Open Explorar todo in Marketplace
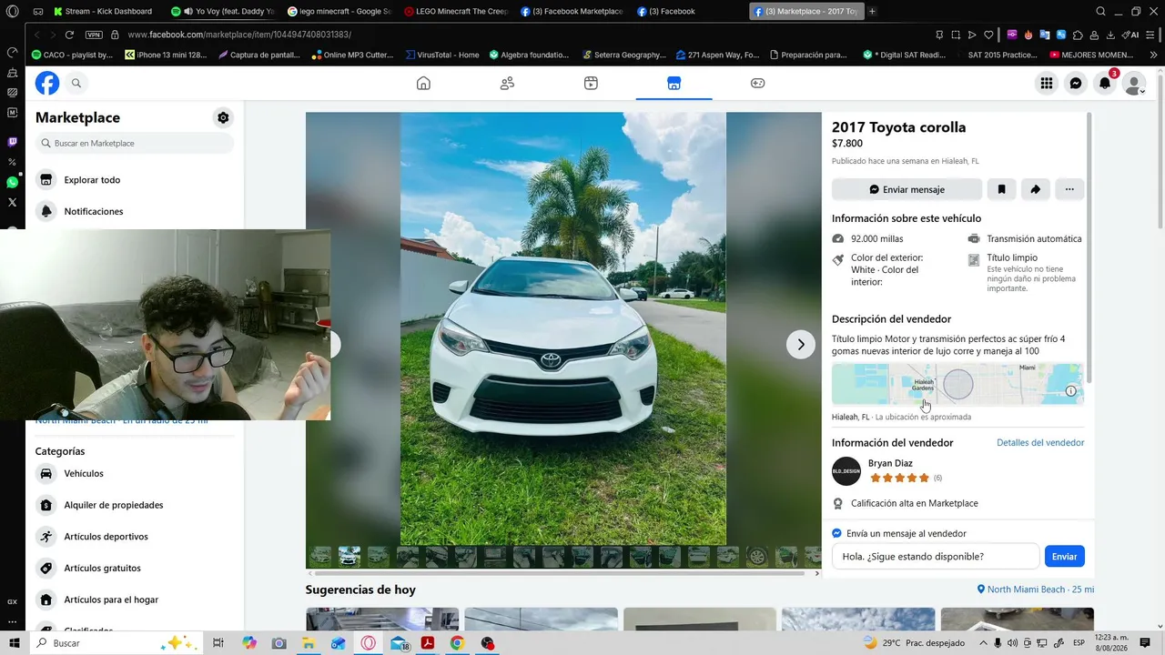Viewport: 1165px width, 655px height. [135, 180]
